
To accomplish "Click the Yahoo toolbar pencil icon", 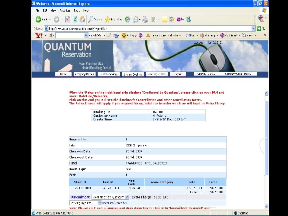I will click(51, 35).
